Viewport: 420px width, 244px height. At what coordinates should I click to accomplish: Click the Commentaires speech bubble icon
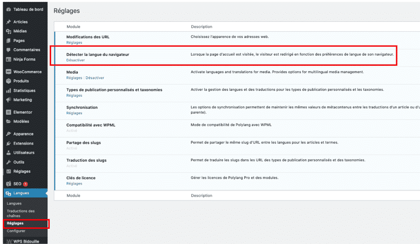[x=8, y=50]
